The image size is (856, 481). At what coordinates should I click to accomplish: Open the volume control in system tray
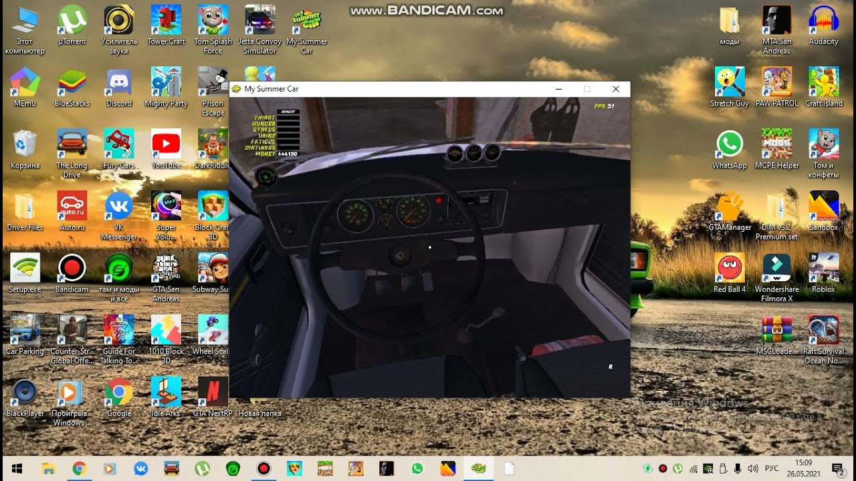(753, 468)
